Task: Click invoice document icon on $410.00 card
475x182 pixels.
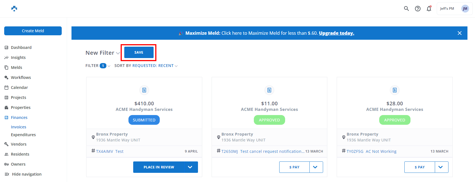Action: pyautogui.click(x=144, y=90)
